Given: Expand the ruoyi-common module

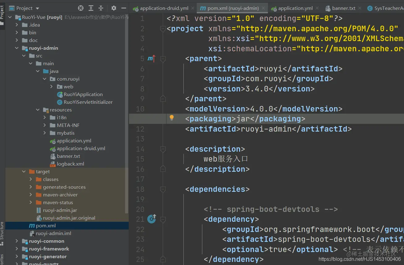Looking at the screenshot, I should 17,241.
